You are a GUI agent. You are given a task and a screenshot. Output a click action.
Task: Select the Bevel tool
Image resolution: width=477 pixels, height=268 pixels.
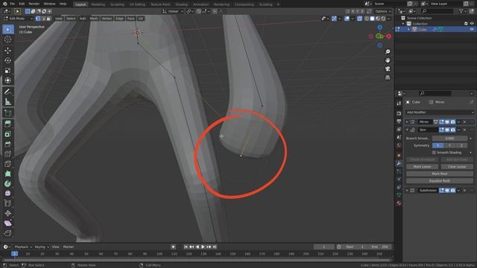click(8, 144)
